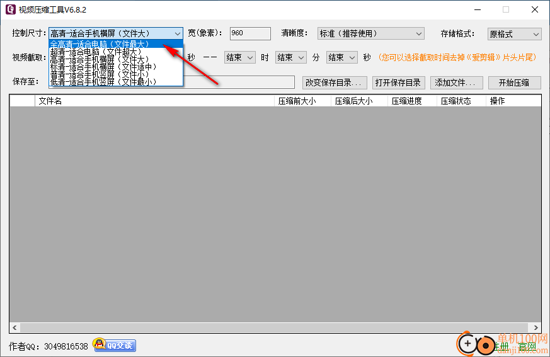Screen dimensions: 550x357
Task: Click the 作者QQ: 3049816538 text
Action: click(x=49, y=346)
